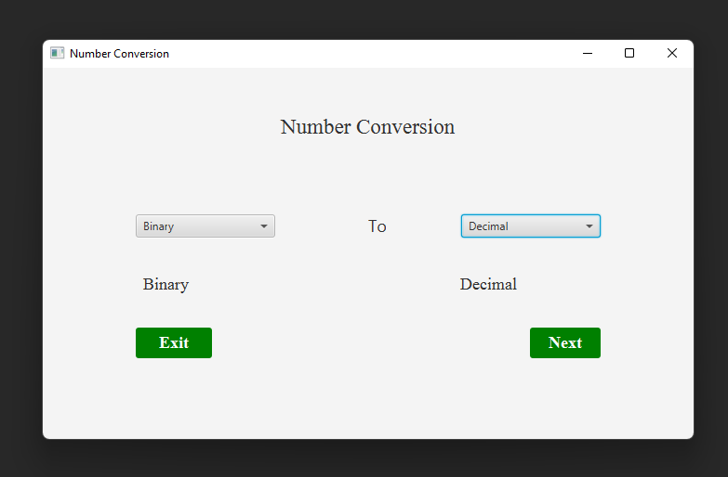
Task: Click the green Exit button
Action: tap(174, 343)
